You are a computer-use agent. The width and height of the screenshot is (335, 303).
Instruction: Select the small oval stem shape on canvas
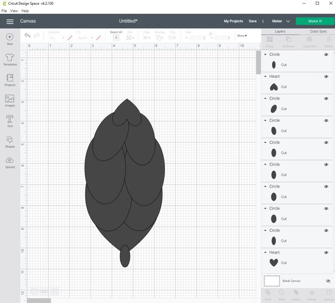click(x=125, y=257)
